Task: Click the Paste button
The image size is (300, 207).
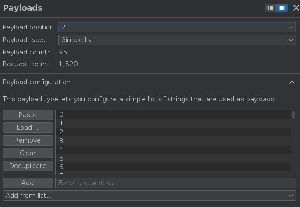Action: coord(28,115)
